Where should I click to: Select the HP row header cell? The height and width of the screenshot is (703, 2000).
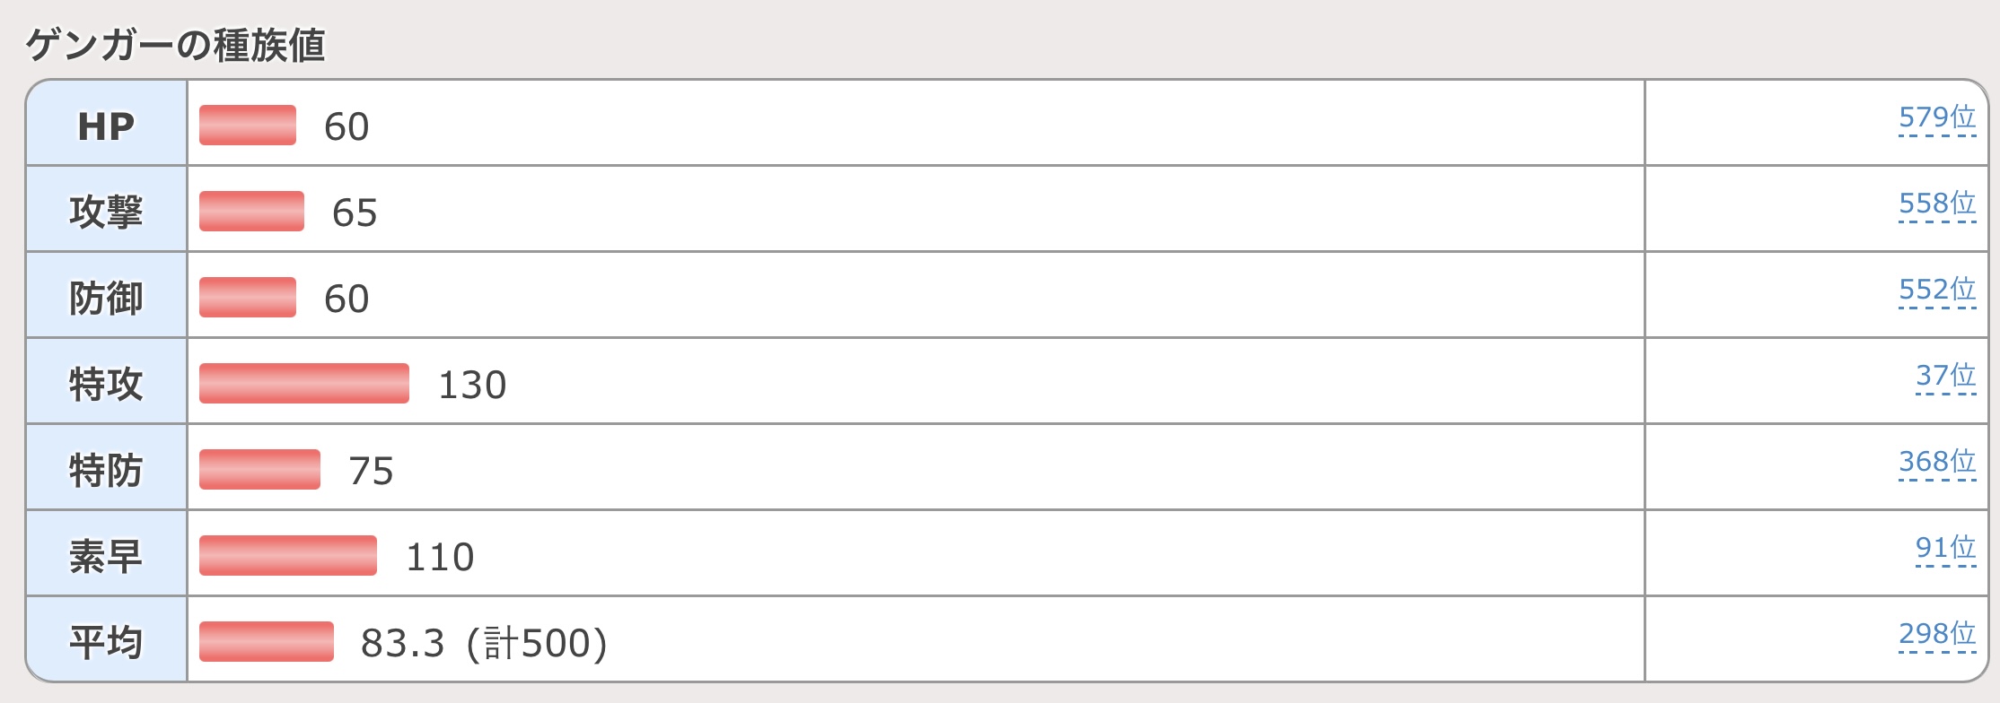tap(106, 126)
